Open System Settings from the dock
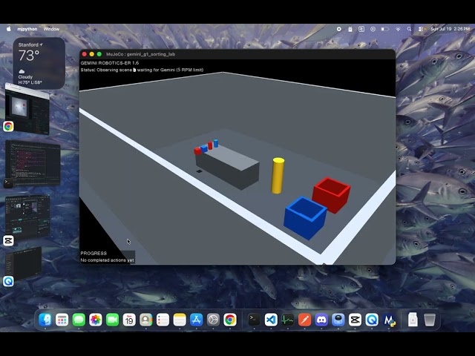 pyautogui.click(x=213, y=320)
